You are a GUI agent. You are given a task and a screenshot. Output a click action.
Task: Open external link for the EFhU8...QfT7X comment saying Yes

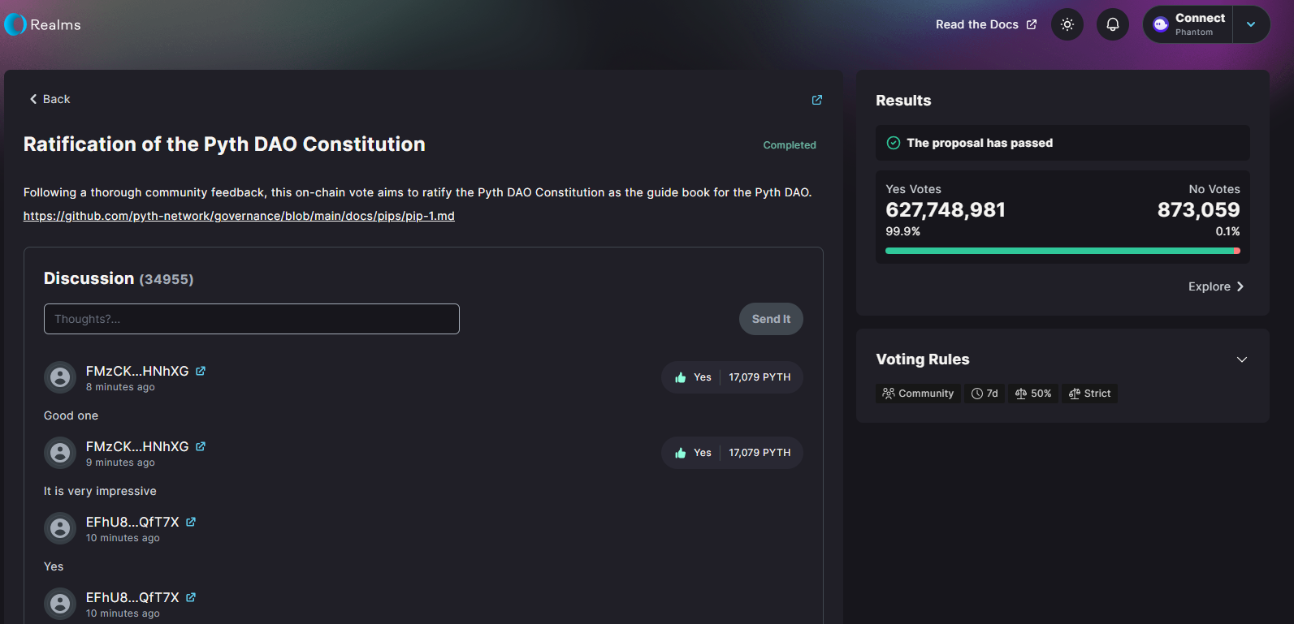point(191,522)
